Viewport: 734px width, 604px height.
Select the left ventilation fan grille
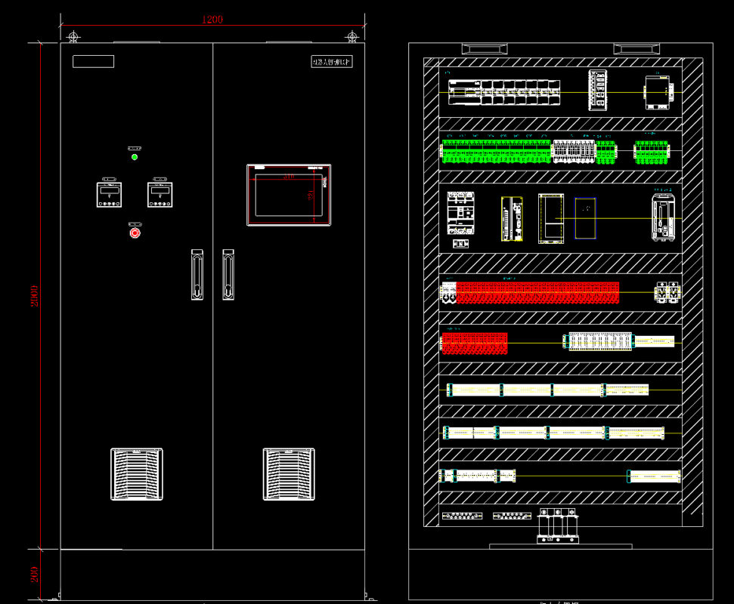click(137, 474)
